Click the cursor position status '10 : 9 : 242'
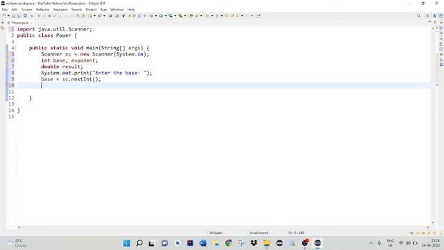 coord(296,233)
